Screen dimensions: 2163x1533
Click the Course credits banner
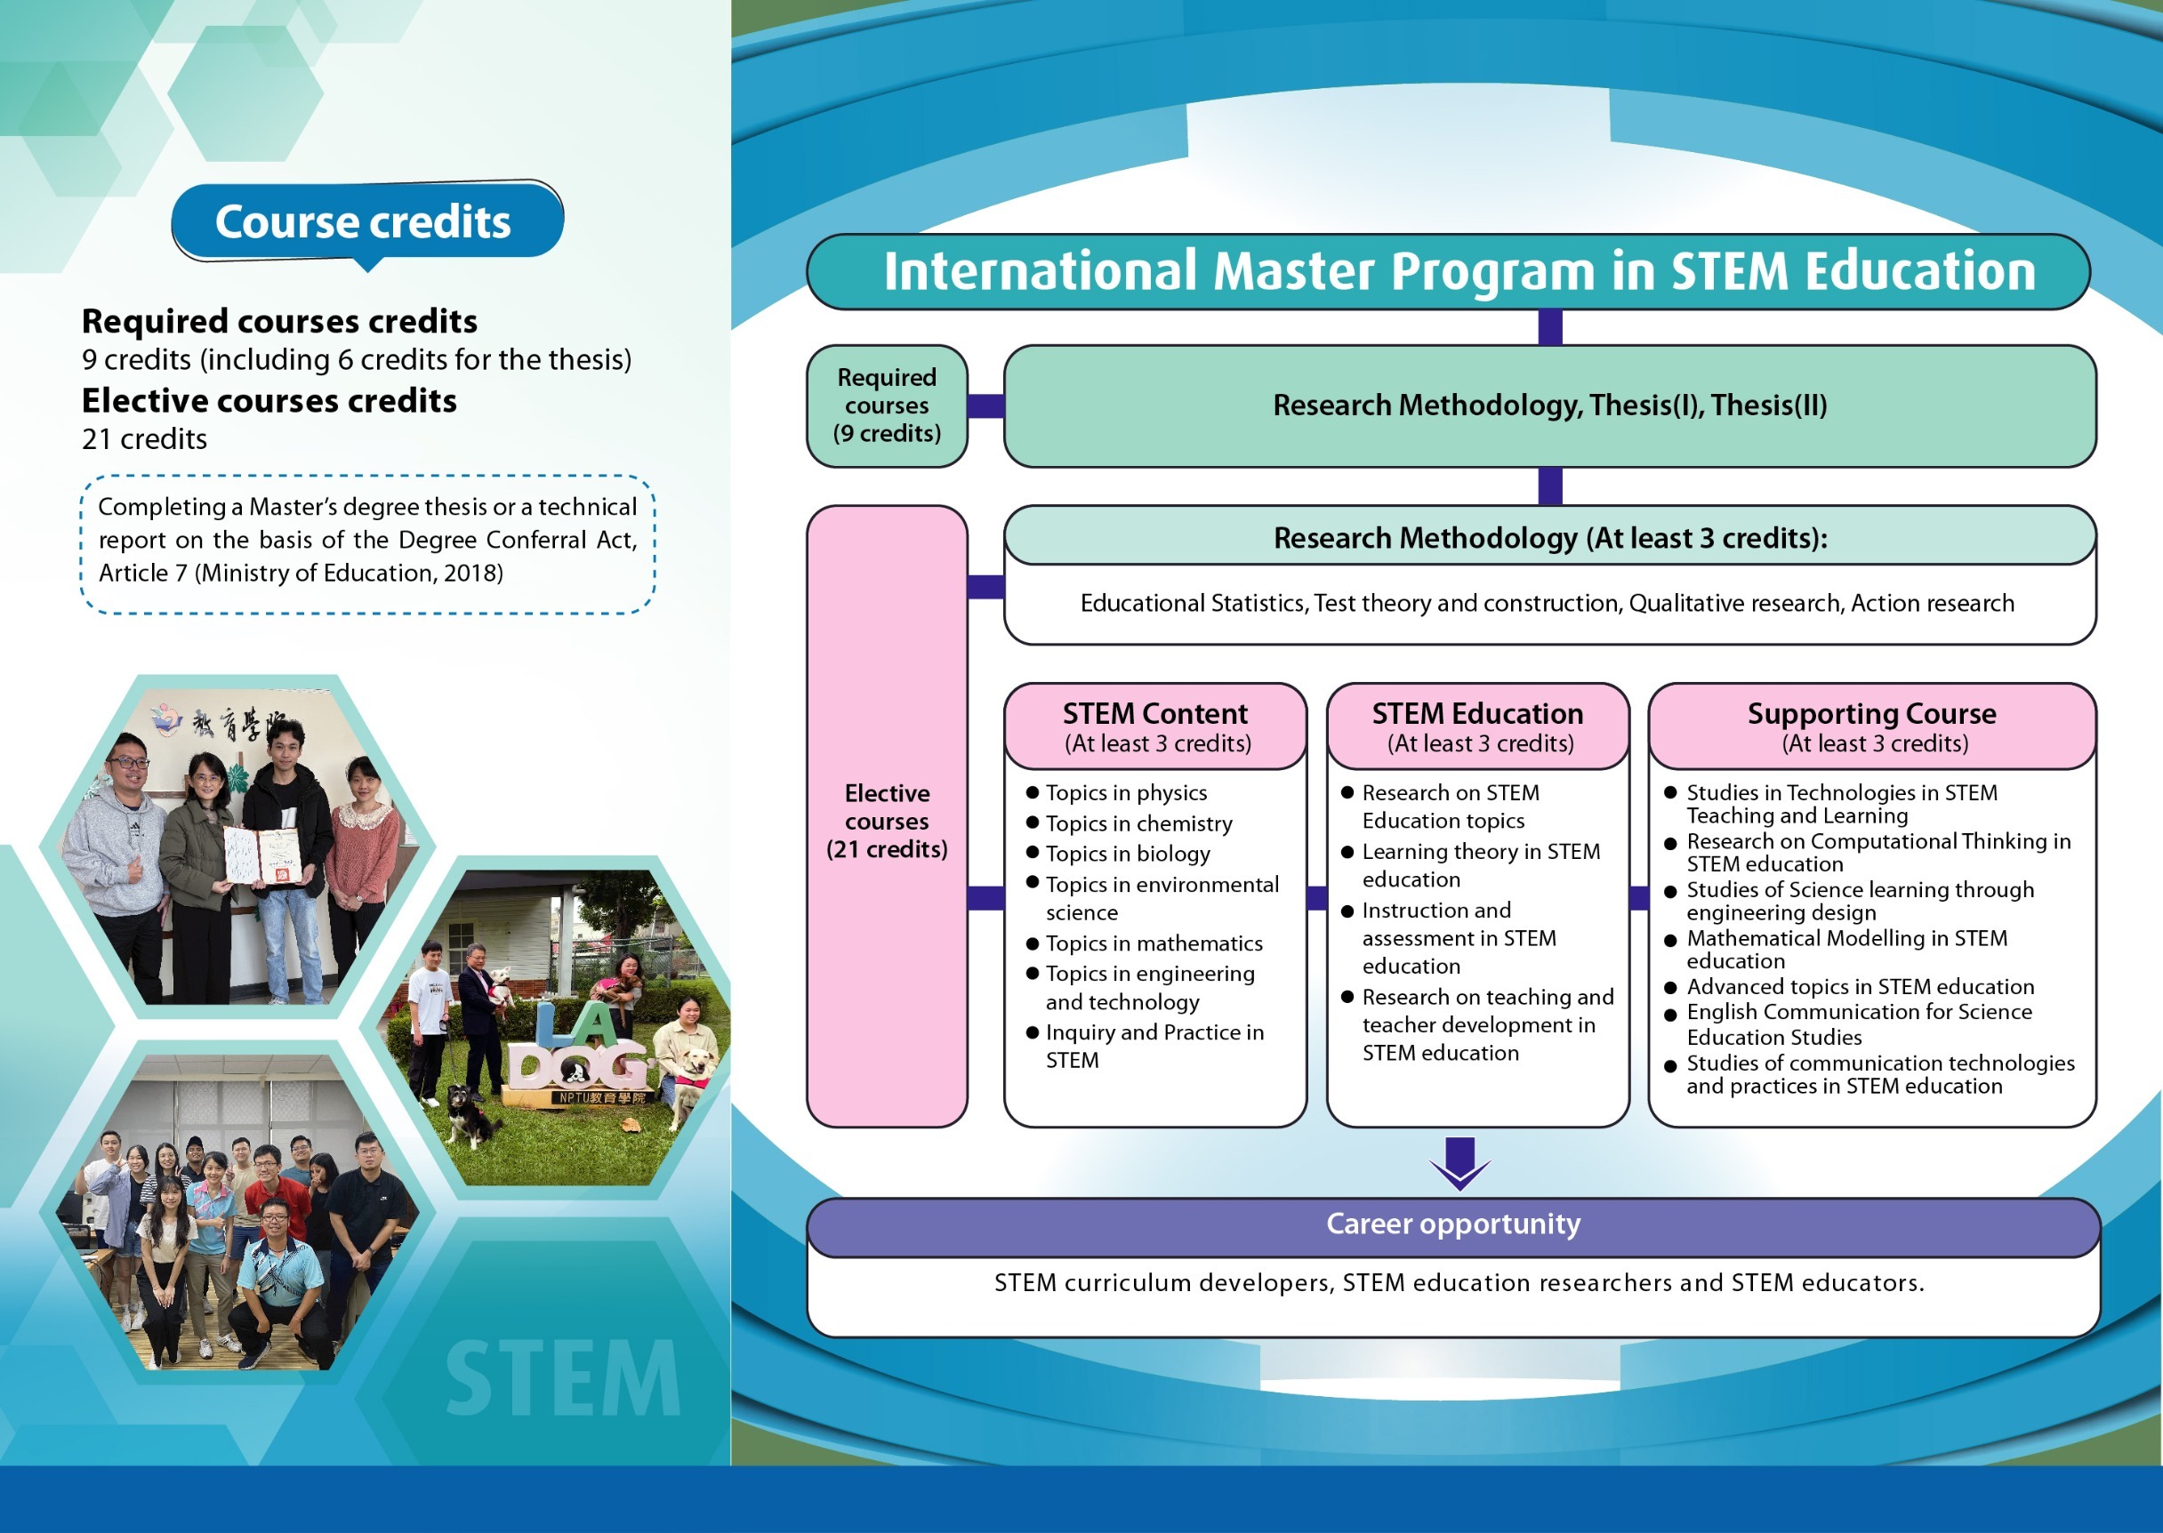pyautogui.click(x=366, y=221)
